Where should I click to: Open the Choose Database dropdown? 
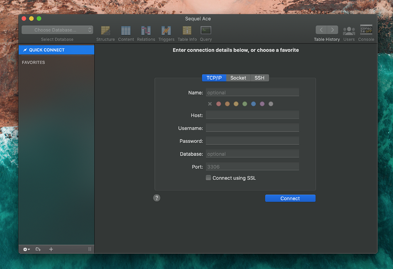pyautogui.click(x=57, y=30)
